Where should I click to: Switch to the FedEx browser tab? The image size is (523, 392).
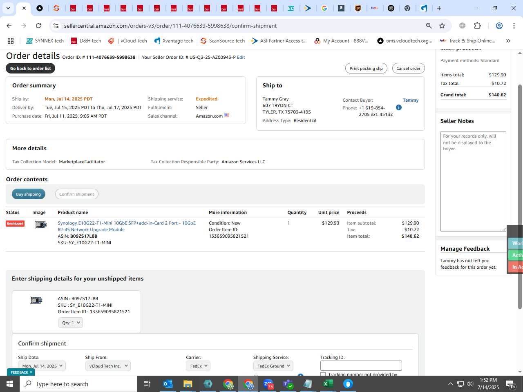[x=374, y=8]
